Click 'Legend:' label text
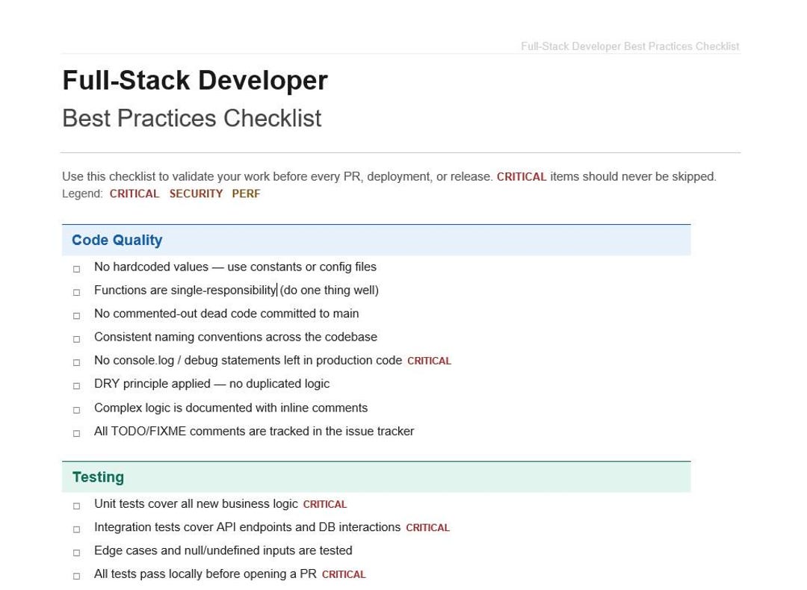Screen dimensions: 807x590 (x=82, y=194)
